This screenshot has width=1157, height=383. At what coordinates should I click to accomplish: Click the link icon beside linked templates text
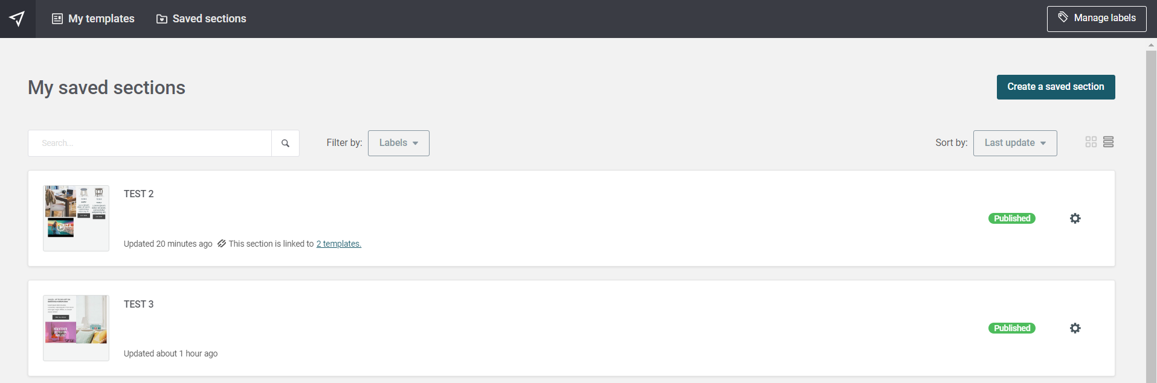point(222,244)
